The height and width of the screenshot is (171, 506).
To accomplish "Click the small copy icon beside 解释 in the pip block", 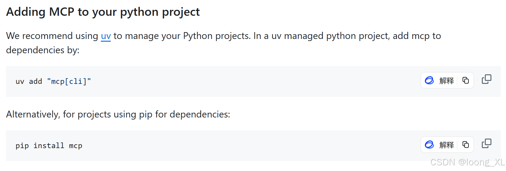I will click(465, 145).
